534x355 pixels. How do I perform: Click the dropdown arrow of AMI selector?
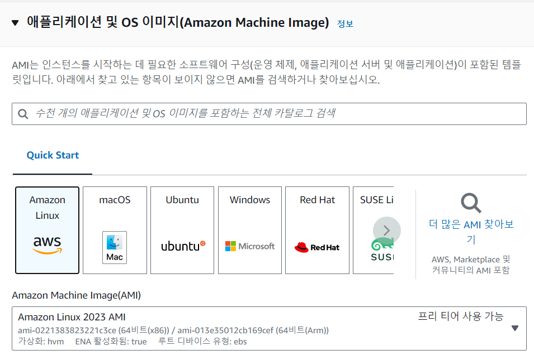pyautogui.click(x=515, y=328)
